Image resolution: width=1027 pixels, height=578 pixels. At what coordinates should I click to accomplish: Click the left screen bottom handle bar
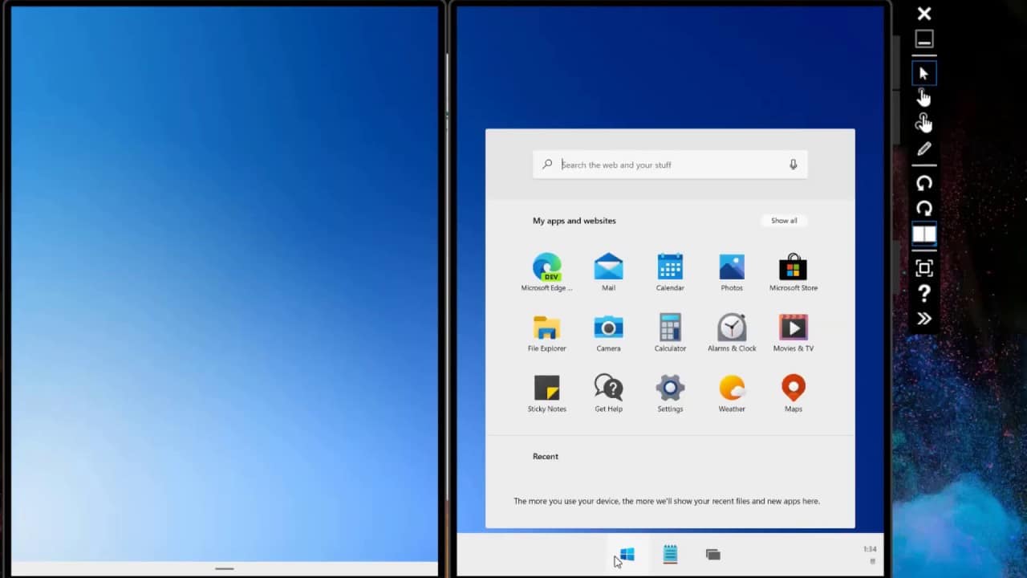point(225,568)
